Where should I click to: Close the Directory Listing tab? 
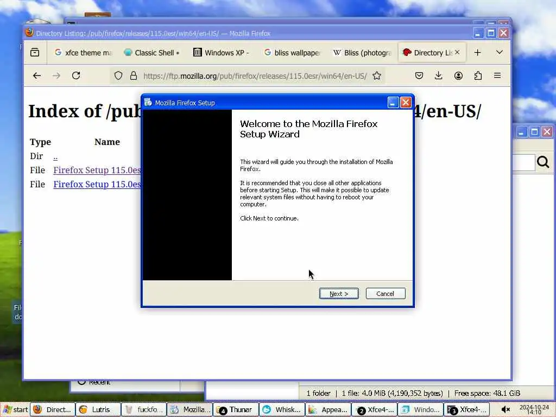[x=457, y=52]
